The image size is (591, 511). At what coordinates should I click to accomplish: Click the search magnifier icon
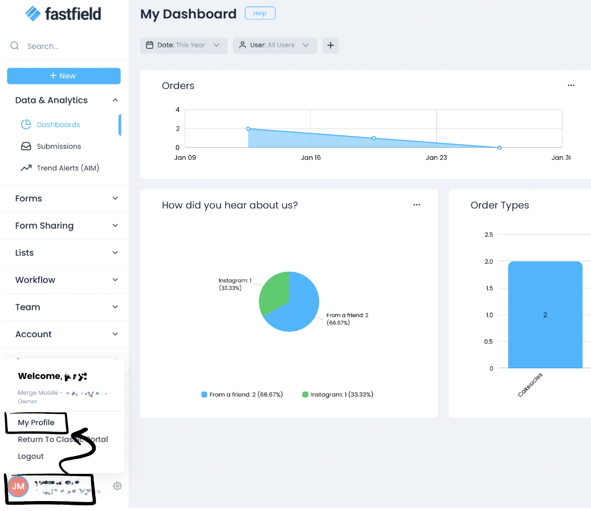(15, 46)
